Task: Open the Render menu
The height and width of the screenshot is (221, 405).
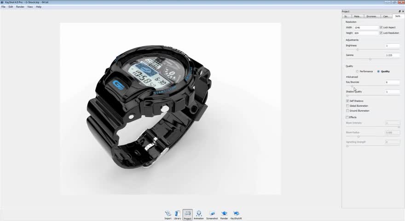Action: [20, 7]
